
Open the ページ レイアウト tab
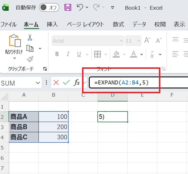[86, 24]
